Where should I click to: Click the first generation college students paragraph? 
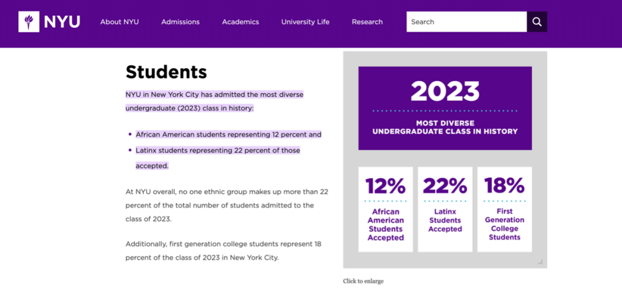click(223, 251)
